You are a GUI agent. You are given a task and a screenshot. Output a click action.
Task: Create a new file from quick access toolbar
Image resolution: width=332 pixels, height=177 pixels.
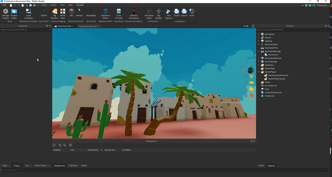[x=11, y=5]
